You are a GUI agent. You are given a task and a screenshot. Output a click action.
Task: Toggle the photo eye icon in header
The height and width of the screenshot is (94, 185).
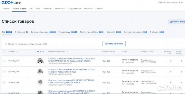[38, 51]
